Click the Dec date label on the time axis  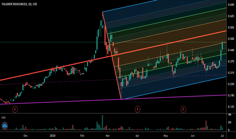pyautogui.click(x=26, y=136)
